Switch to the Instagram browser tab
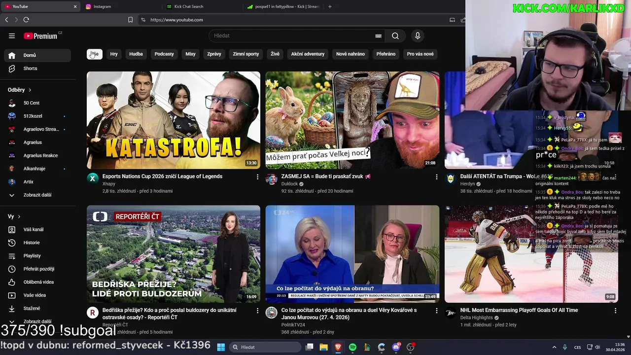Viewport: 631px width, 355px height. click(x=121, y=6)
